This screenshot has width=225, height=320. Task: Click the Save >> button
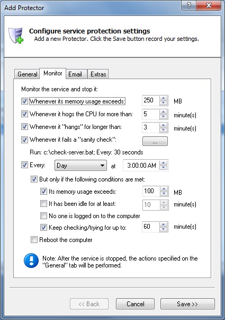click(x=187, y=304)
